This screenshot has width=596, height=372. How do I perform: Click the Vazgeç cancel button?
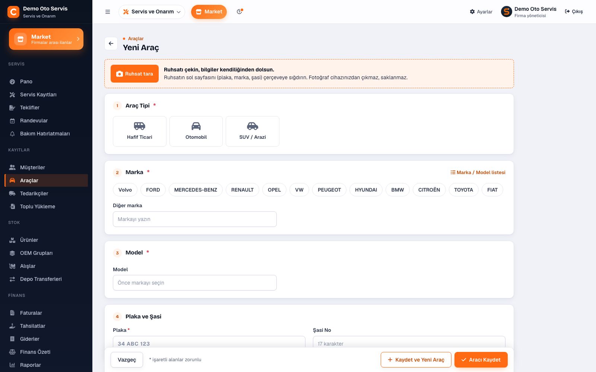point(127,360)
